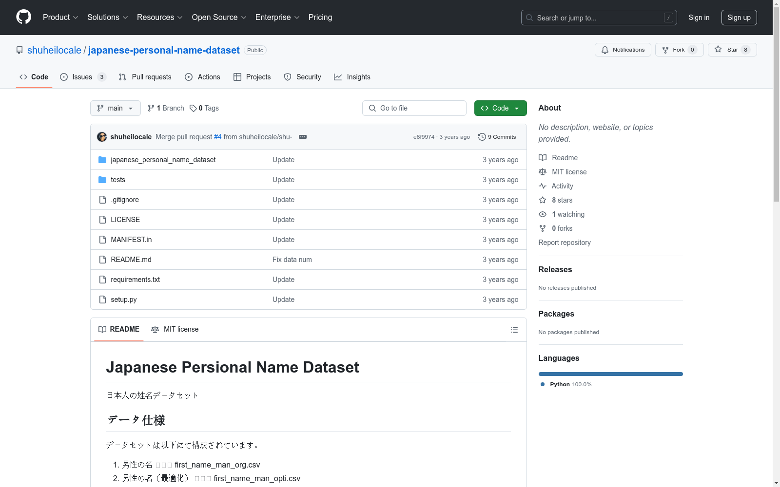Go to the Security tab

[303, 77]
